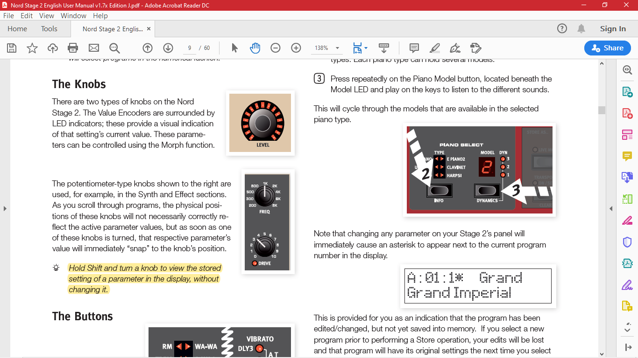This screenshot has height=358, width=638.
Task: Open the Export PDF tool in the sidebar
Action: [627, 92]
